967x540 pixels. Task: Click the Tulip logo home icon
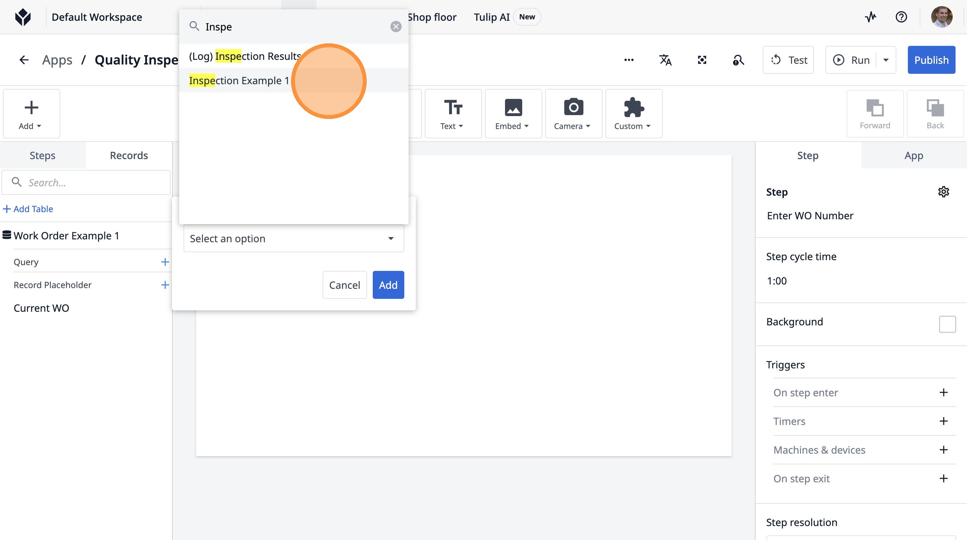point(23,17)
